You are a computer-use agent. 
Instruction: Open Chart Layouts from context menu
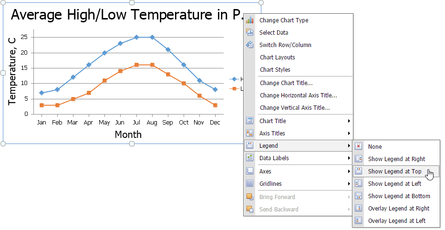point(277,57)
